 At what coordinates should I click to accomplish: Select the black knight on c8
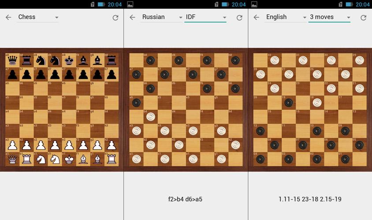tap(41, 60)
